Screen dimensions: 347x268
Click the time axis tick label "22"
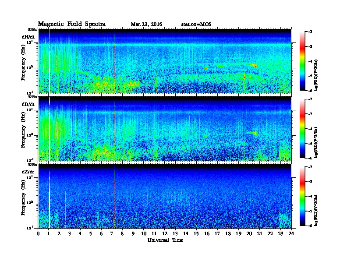(270, 233)
